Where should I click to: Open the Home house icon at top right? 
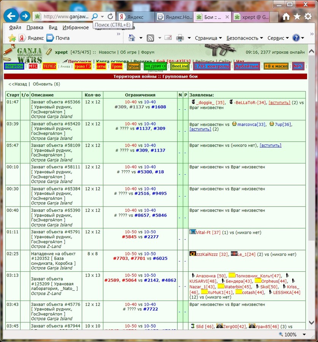click(x=286, y=16)
